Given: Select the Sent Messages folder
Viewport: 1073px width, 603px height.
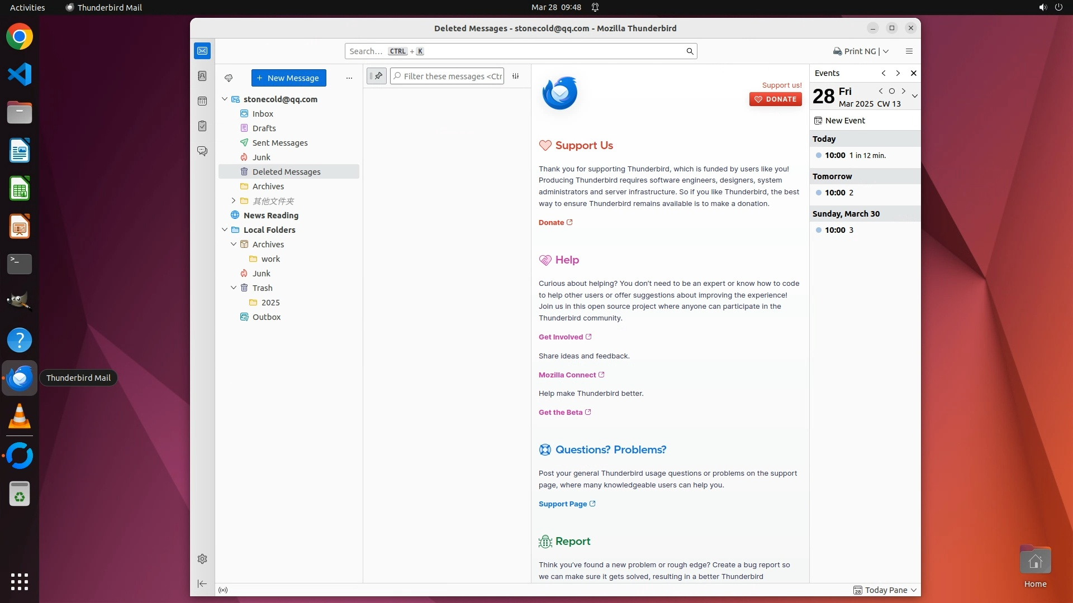Looking at the screenshot, I should click(x=279, y=143).
